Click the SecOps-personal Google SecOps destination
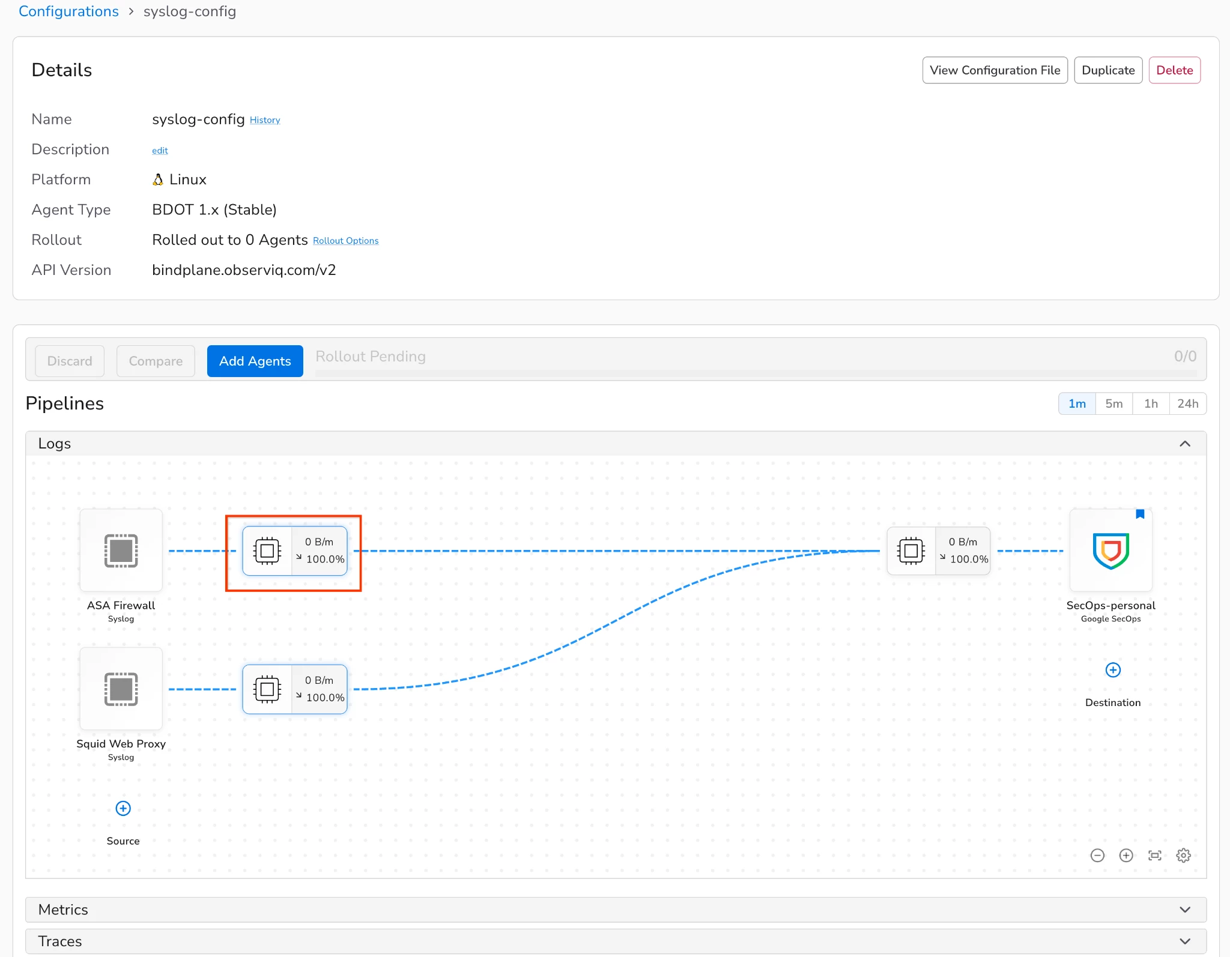 (x=1110, y=551)
